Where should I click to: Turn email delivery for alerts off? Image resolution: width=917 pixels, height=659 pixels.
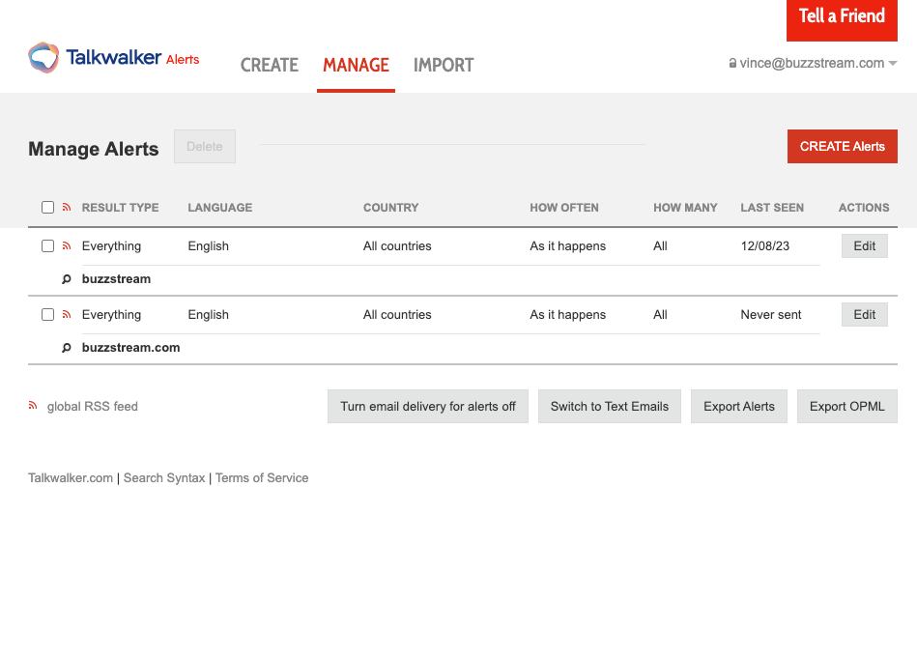pyautogui.click(x=428, y=407)
